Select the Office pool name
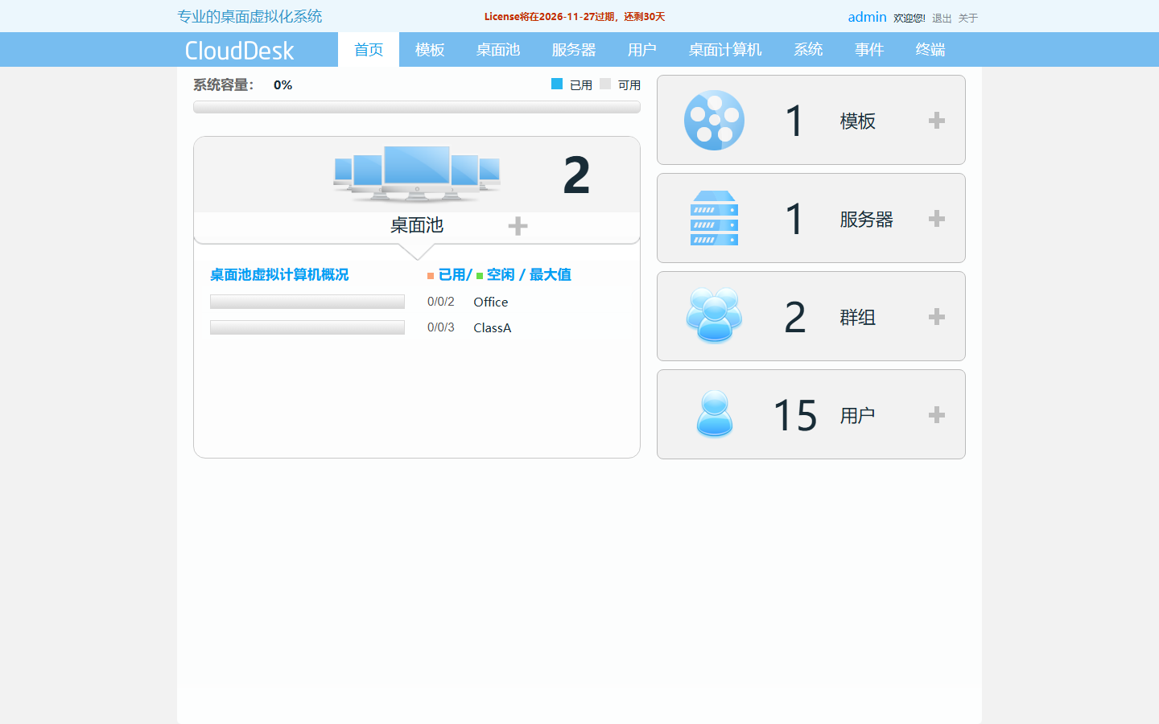 tap(491, 302)
